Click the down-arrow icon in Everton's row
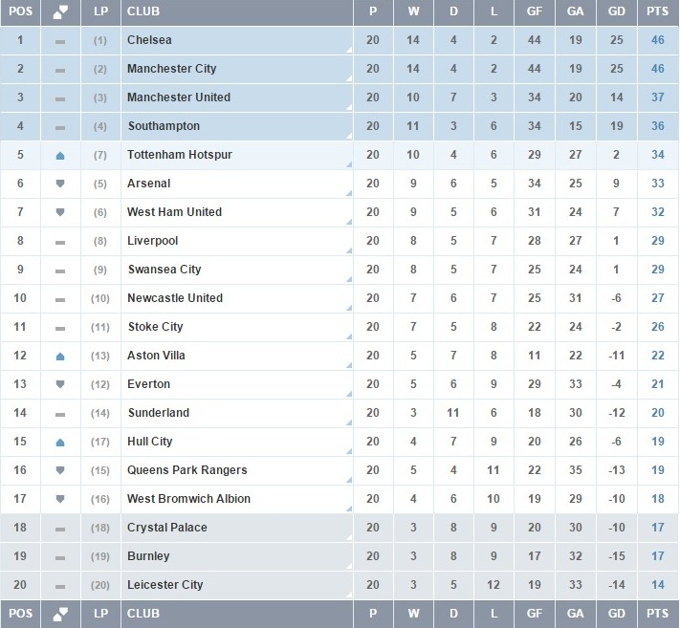 [x=60, y=384]
